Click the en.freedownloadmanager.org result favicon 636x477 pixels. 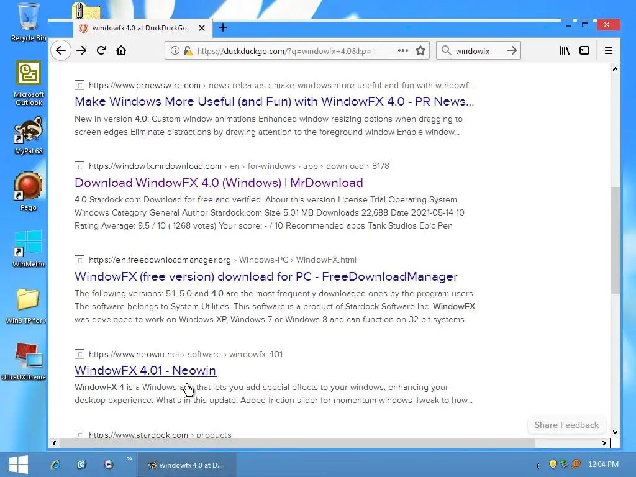(x=79, y=260)
